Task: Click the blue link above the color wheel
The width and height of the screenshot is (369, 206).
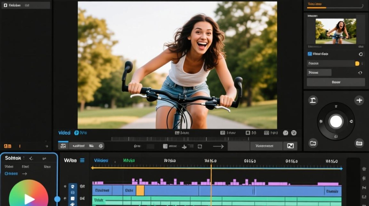Action: 11,174
